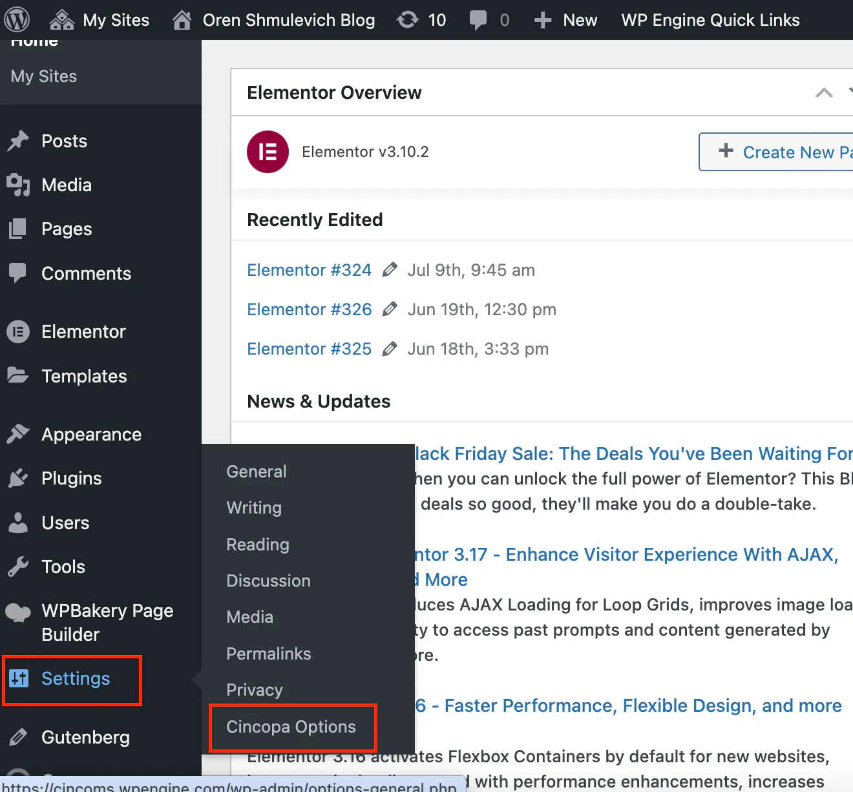Open the Pages menu
The width and height of the screenshot is (853, 792).
[x=67, y=229]
